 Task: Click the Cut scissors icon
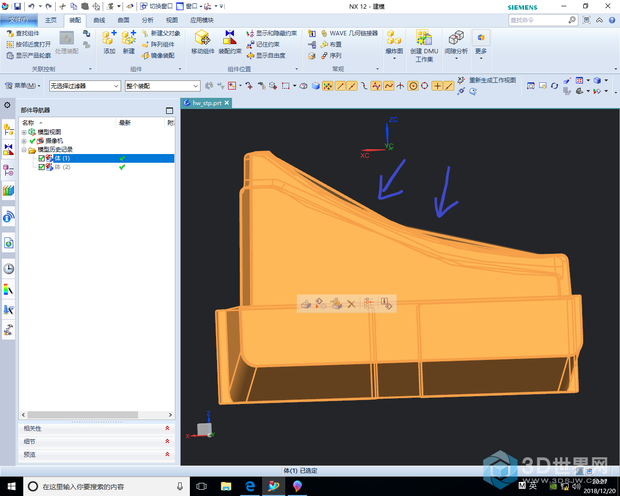[x=62, y=6]
